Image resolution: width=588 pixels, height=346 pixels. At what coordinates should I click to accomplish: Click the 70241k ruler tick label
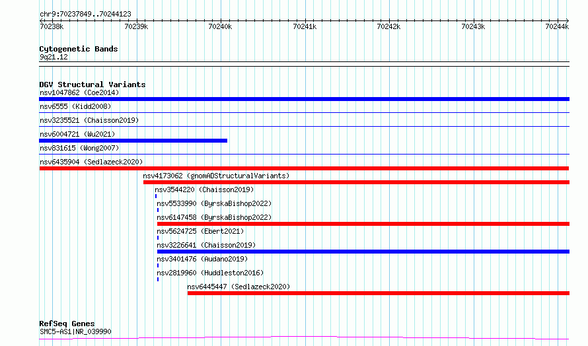[305, 26]
